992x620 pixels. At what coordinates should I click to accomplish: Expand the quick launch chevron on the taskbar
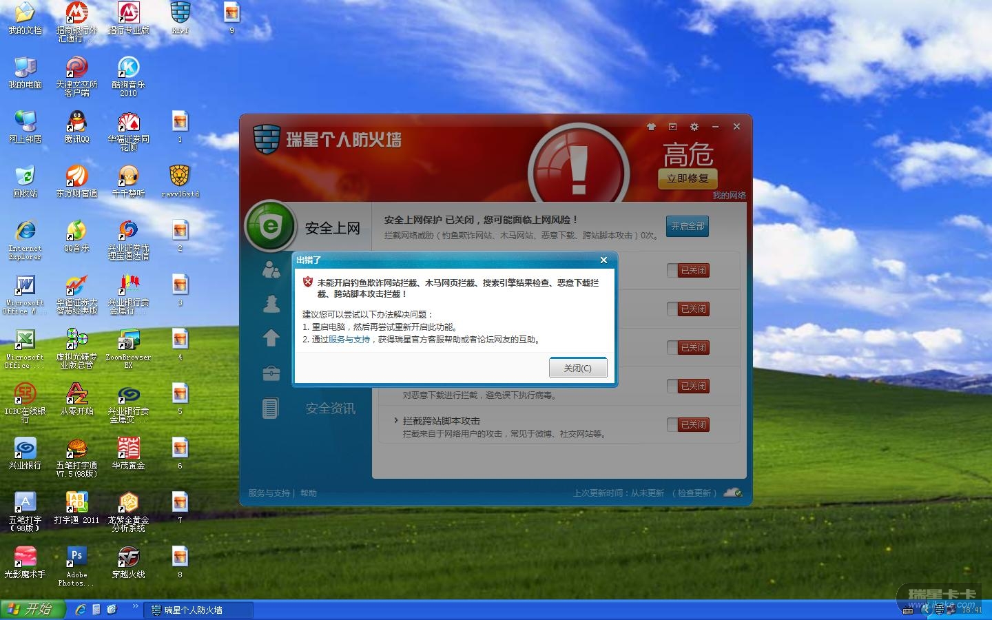(135, 607)
